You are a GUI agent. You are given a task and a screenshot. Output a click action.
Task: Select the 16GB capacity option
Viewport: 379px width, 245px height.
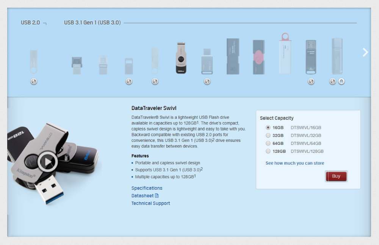pyautogui.click(x=268, y=128)
